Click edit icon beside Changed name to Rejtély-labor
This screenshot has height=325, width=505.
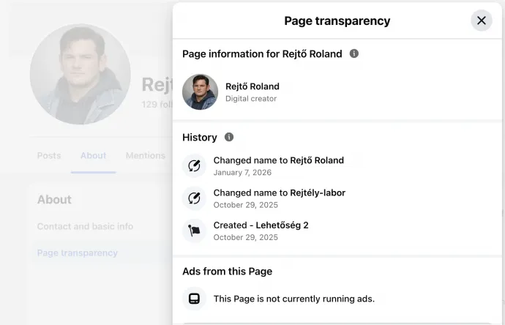click(x=194, y=198)
